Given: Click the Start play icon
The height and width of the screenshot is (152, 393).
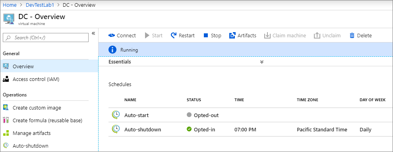Looking at the screenshot, I should coord(147,36).
